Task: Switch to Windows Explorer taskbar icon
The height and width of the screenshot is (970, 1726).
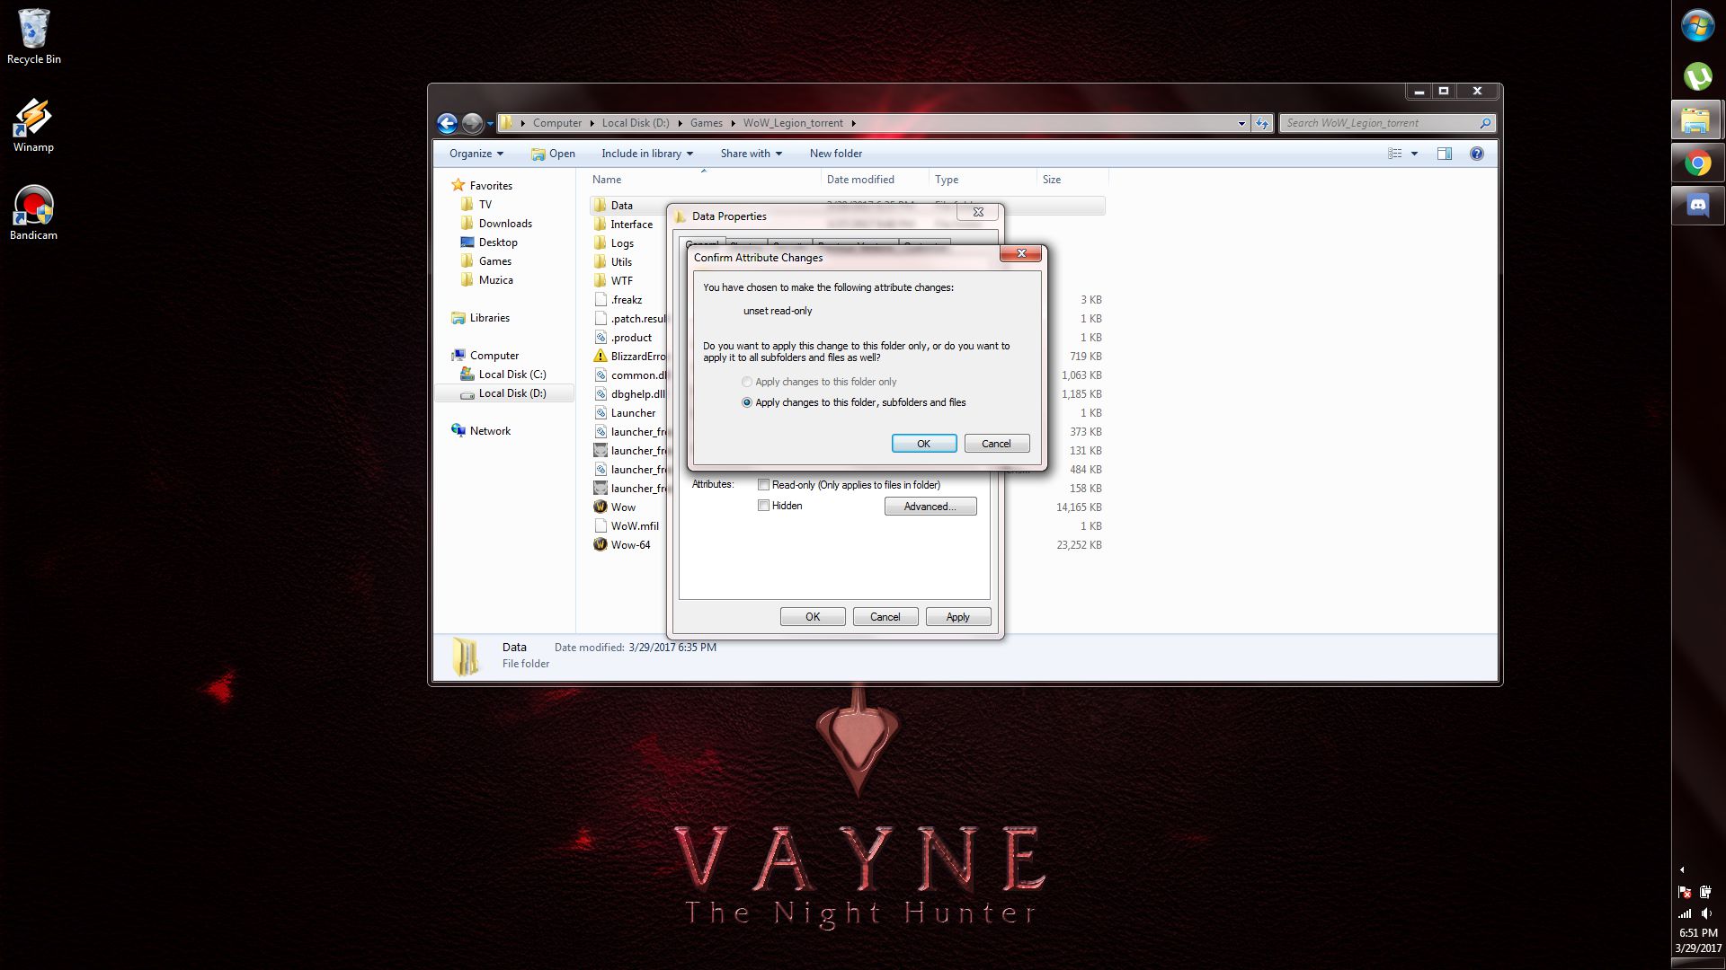Action: point(1696,119)
